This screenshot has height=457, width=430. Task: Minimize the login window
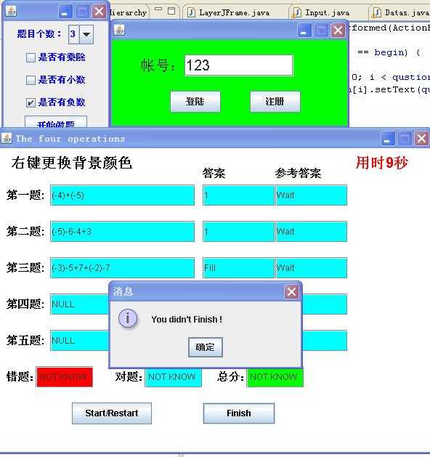[x=304, y=31]
